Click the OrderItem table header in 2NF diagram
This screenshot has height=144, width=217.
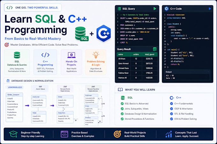click(x=65, y=113)
